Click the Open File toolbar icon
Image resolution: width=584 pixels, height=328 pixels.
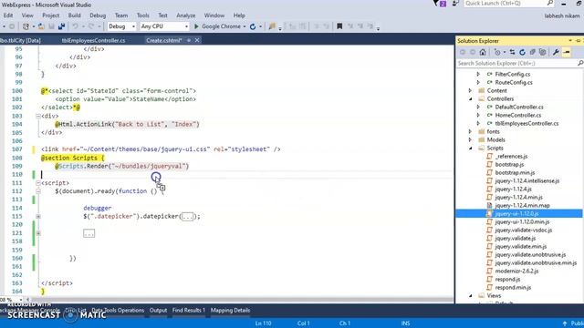point(41,26)
